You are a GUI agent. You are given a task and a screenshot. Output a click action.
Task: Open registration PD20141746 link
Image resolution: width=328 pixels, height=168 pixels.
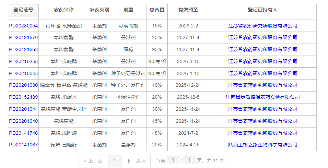(23, 133)
